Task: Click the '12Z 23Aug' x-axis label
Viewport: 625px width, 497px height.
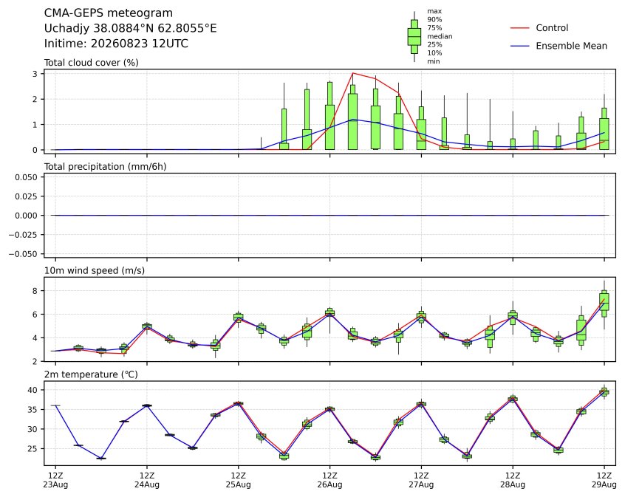Action: click(x=55, y=480)
